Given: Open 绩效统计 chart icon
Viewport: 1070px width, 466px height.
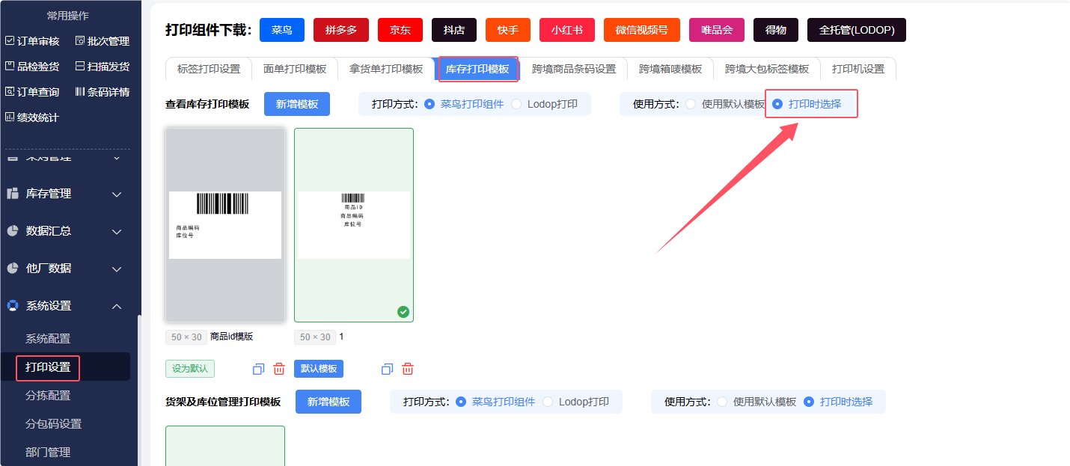Looking at the screenshot, I should (x=10, y=117).
